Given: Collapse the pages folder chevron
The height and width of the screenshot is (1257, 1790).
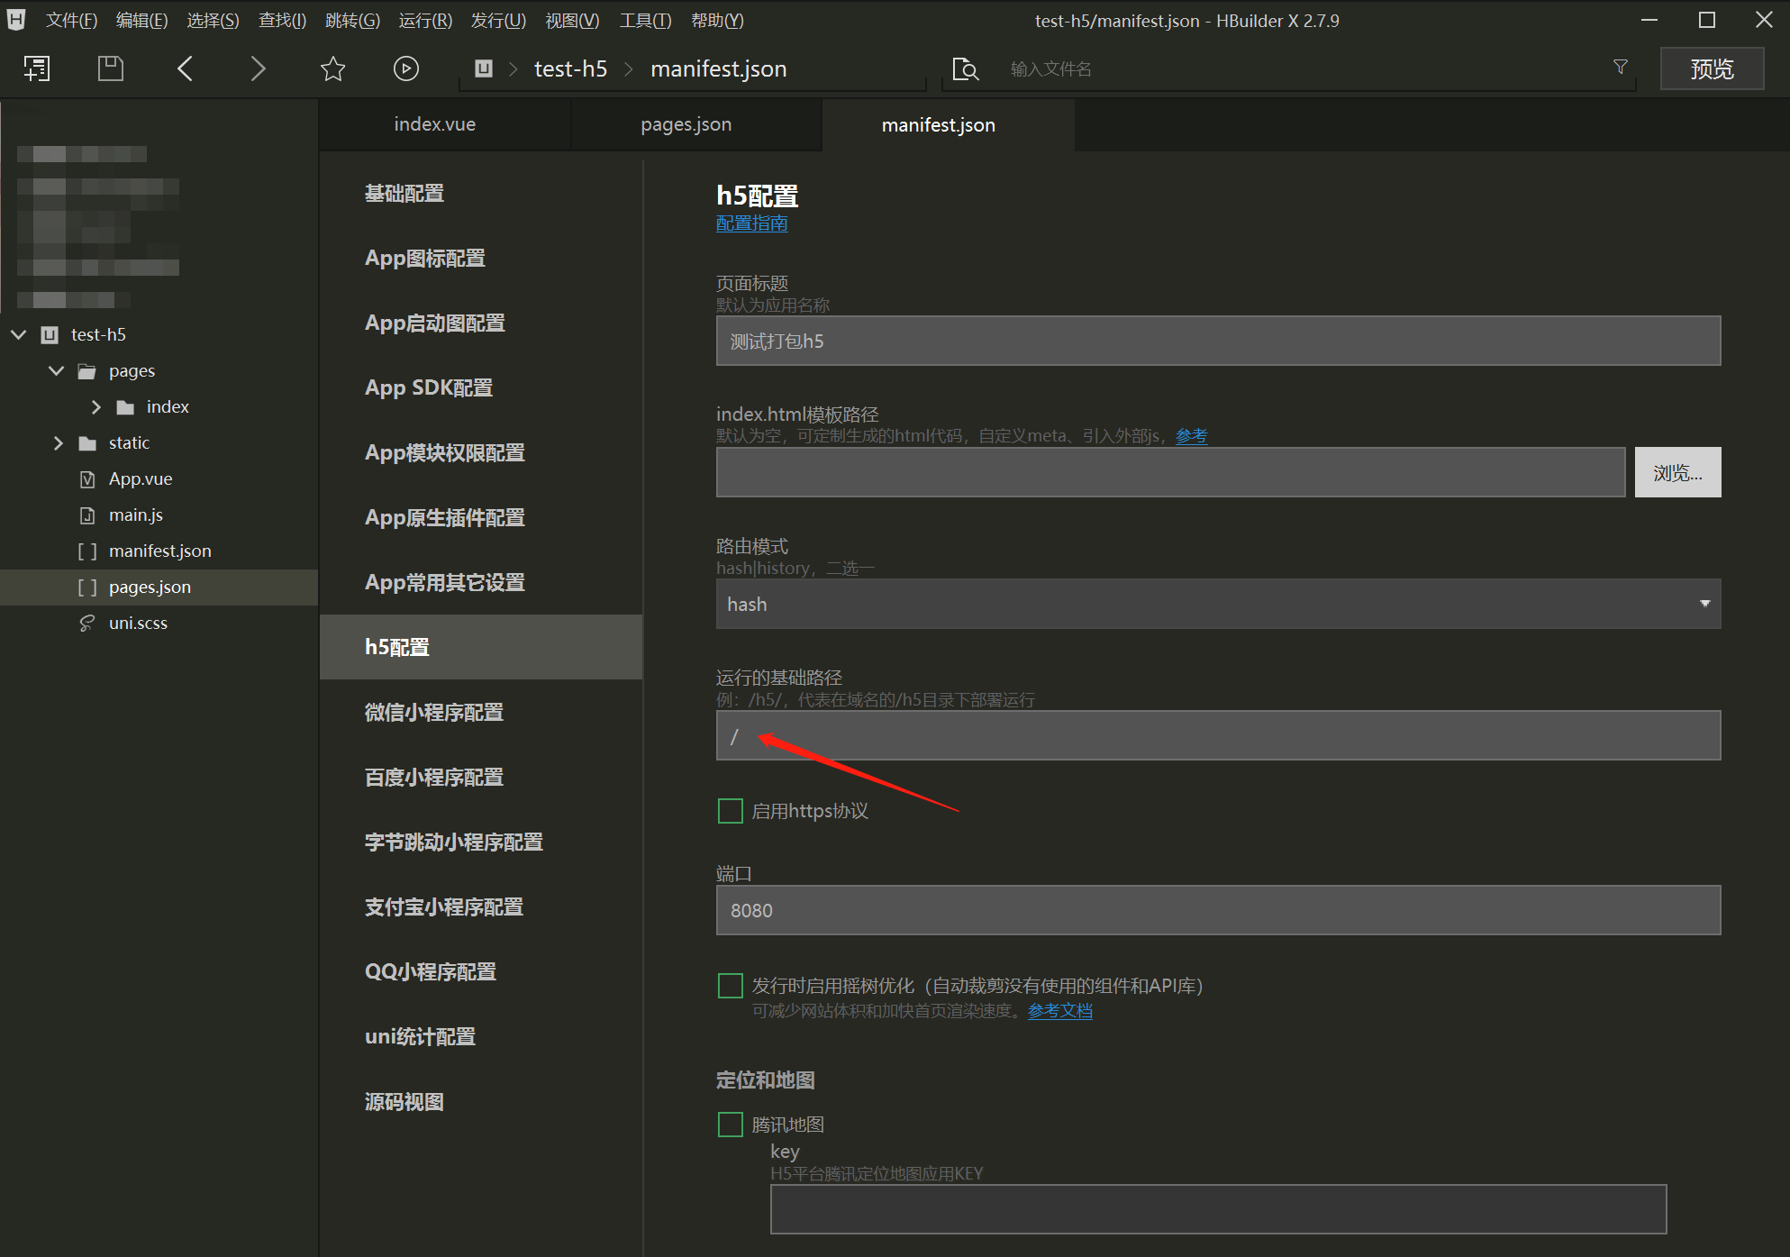Looking at the screenshot, I should click(57, 370).
